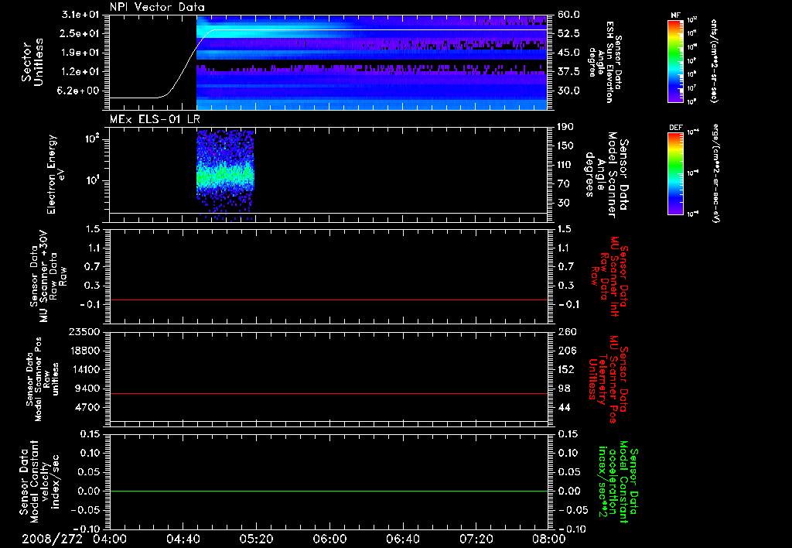
Task: Select the "NF" label above the color bar
Action: pyautogui.click(x=675, y=15)
